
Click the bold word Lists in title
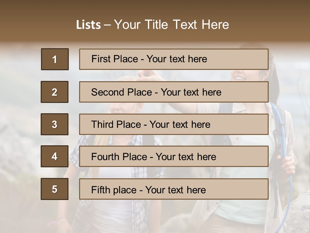(88, 25)
